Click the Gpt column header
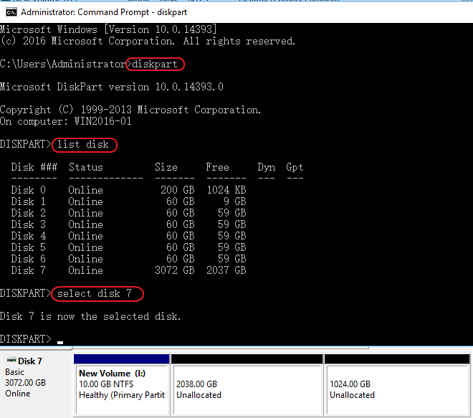473x418 pixels. pyautogui.click(x=295, y=167)
